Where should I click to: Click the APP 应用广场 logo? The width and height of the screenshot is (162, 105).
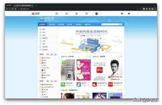pos(47,19)
